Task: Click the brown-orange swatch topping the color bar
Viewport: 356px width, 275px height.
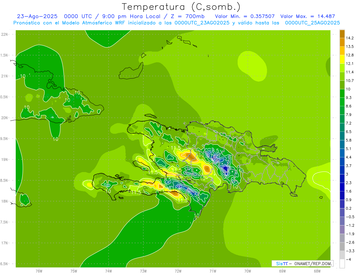Action: [342, 34]
